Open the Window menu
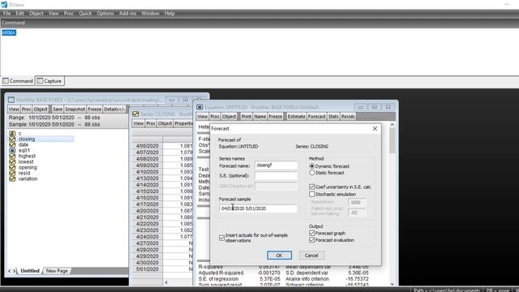 coord(150,13)
